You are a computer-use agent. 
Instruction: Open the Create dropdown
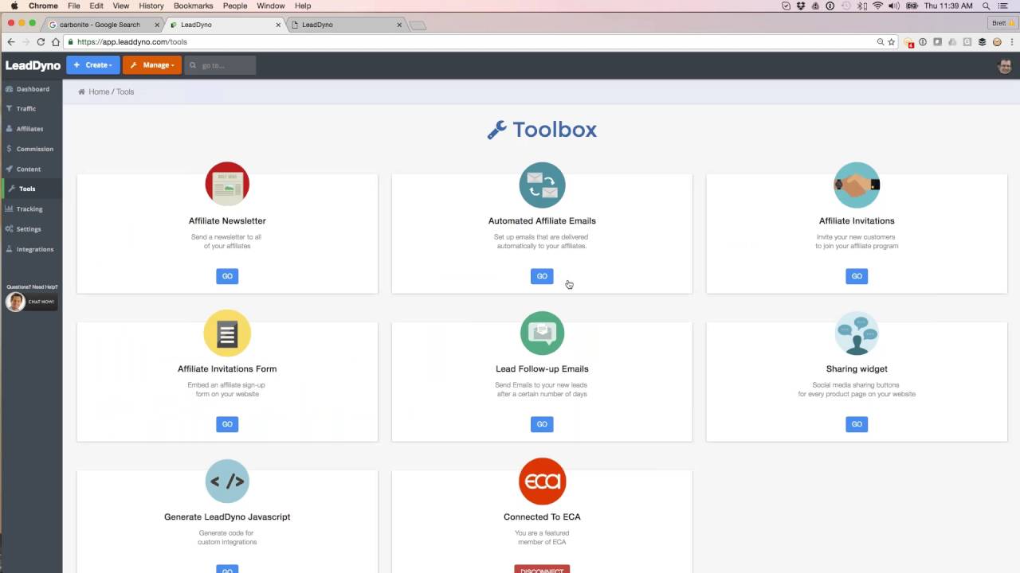tap(93, 65)
